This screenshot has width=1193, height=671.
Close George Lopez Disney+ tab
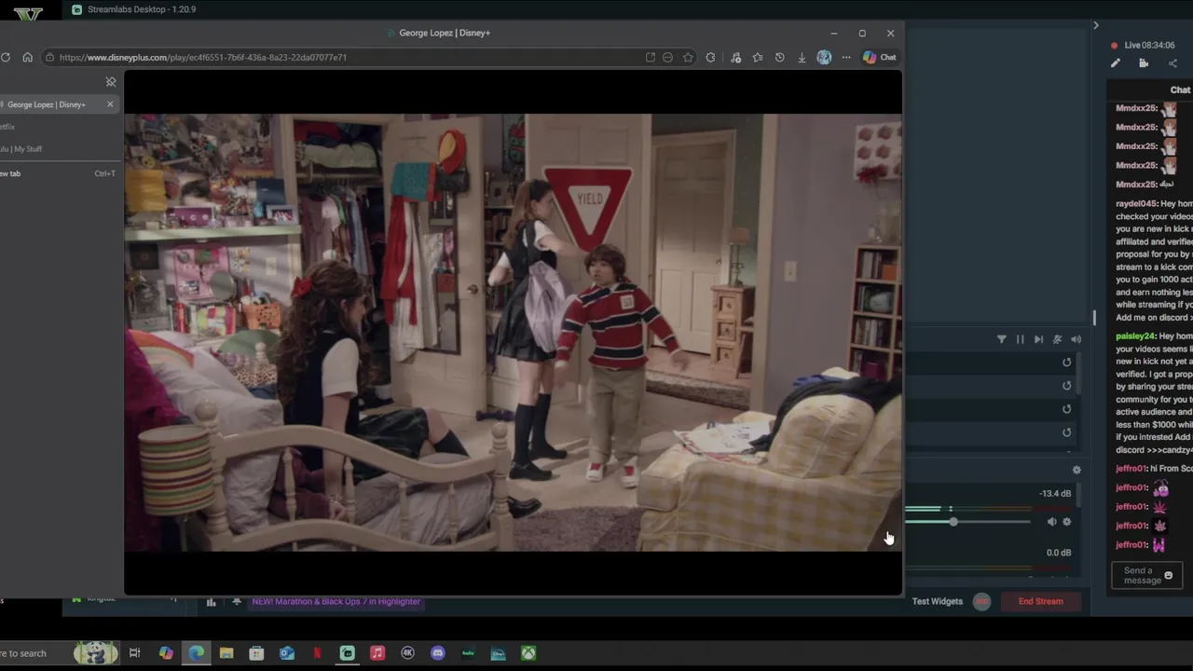pyautogui.click(x=110, y=104)
